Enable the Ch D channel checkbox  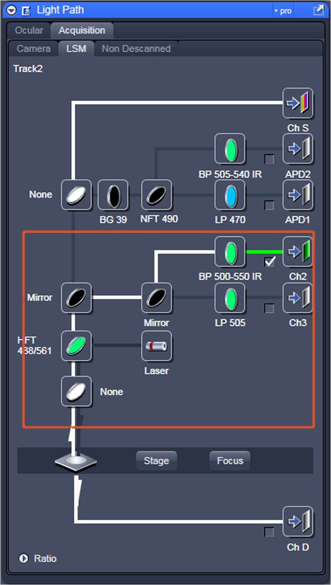(269, 532)
